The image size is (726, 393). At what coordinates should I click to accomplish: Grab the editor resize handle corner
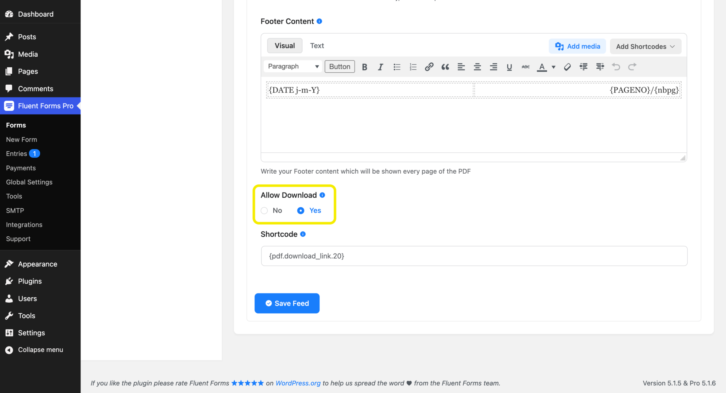coord(683,158)
